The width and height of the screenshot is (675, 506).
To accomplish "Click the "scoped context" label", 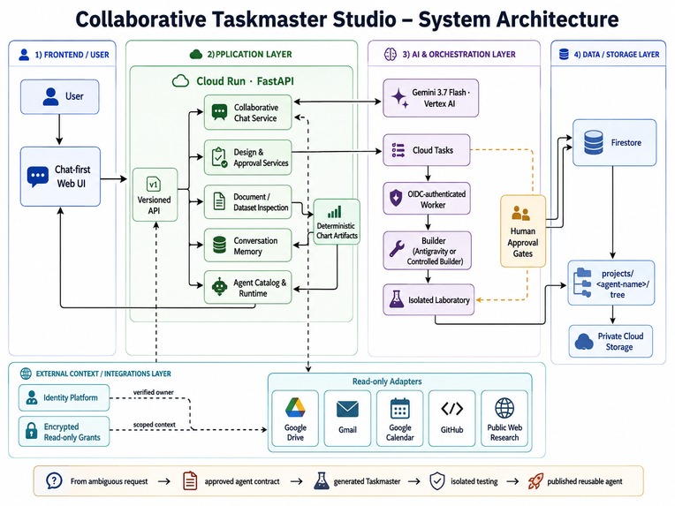I will click(154, 425).
